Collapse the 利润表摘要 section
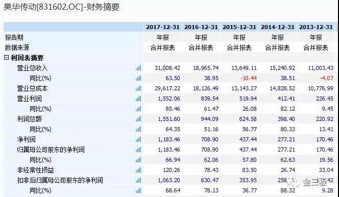This screenshot has height=197, width=339. pos(7,58)
